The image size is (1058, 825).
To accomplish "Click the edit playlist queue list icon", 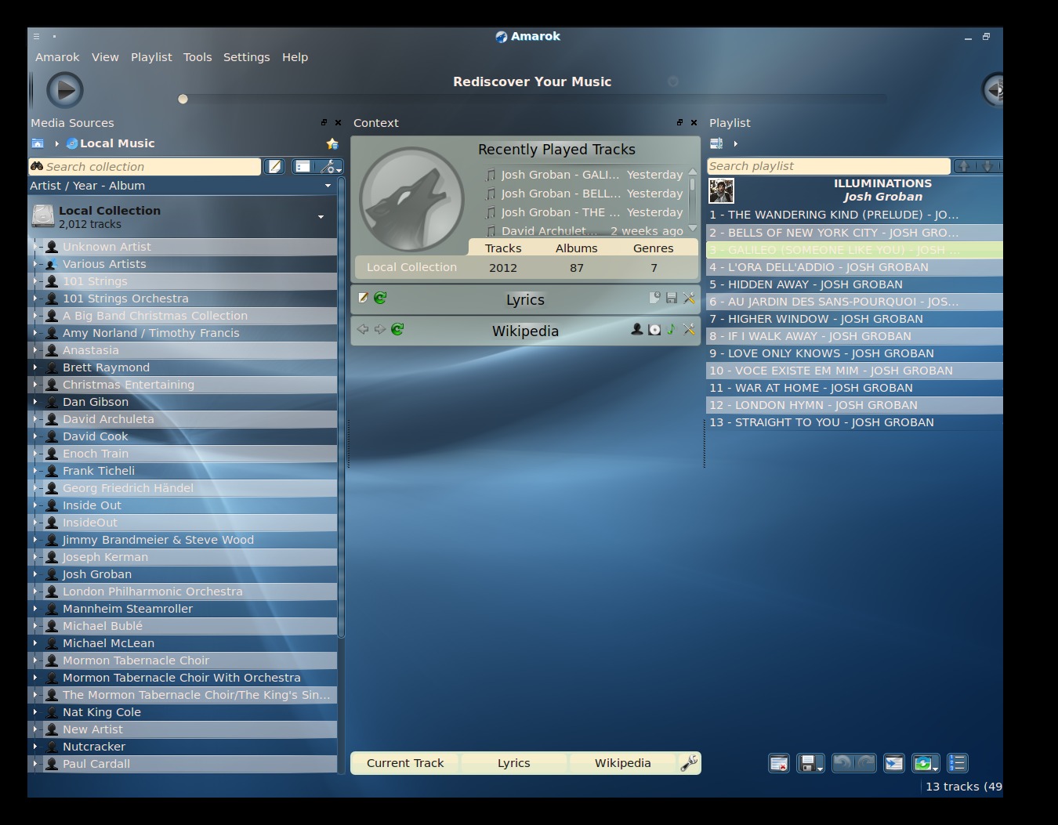I will coord(958,763).
